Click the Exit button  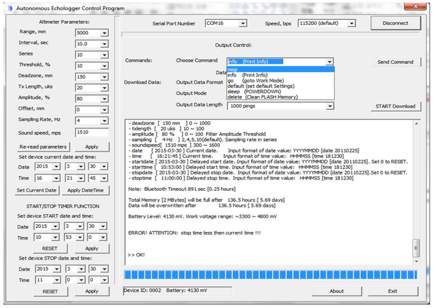[393, 291]
